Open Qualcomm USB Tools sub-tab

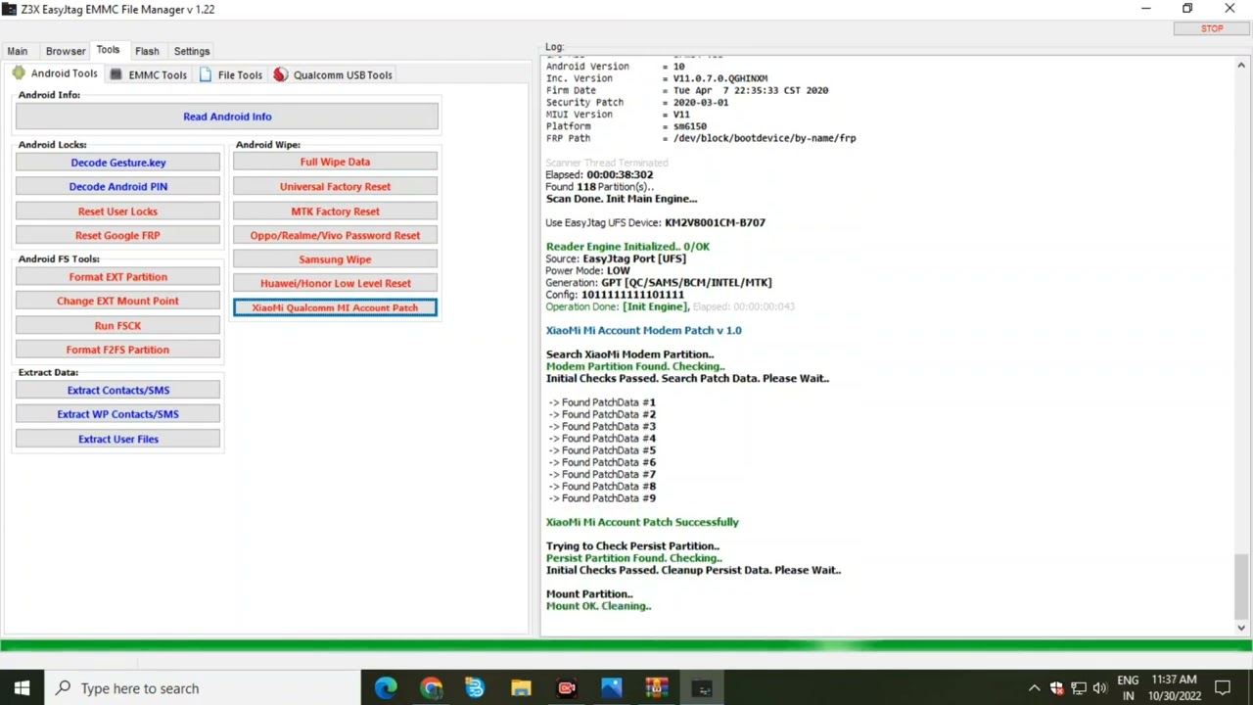coord(333,74)
